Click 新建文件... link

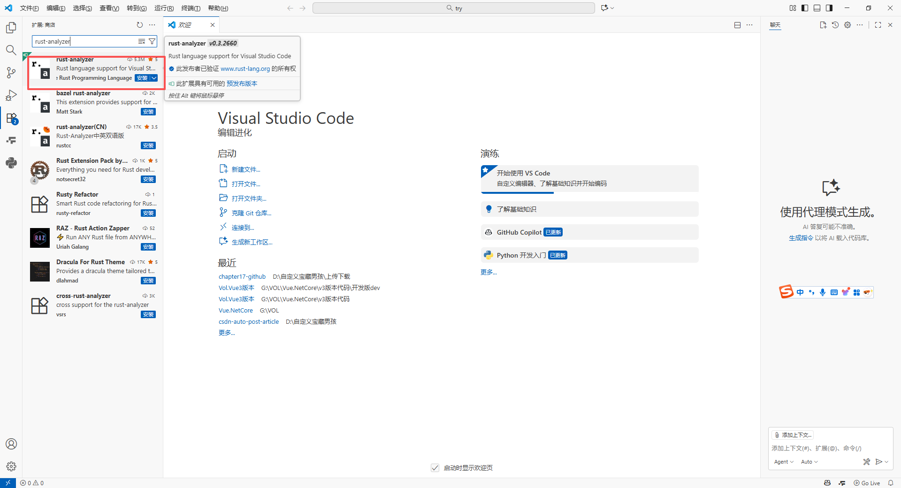(246, 169)
